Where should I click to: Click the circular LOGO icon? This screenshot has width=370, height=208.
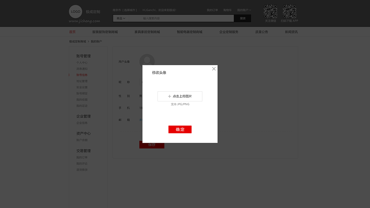pos(75,12)
